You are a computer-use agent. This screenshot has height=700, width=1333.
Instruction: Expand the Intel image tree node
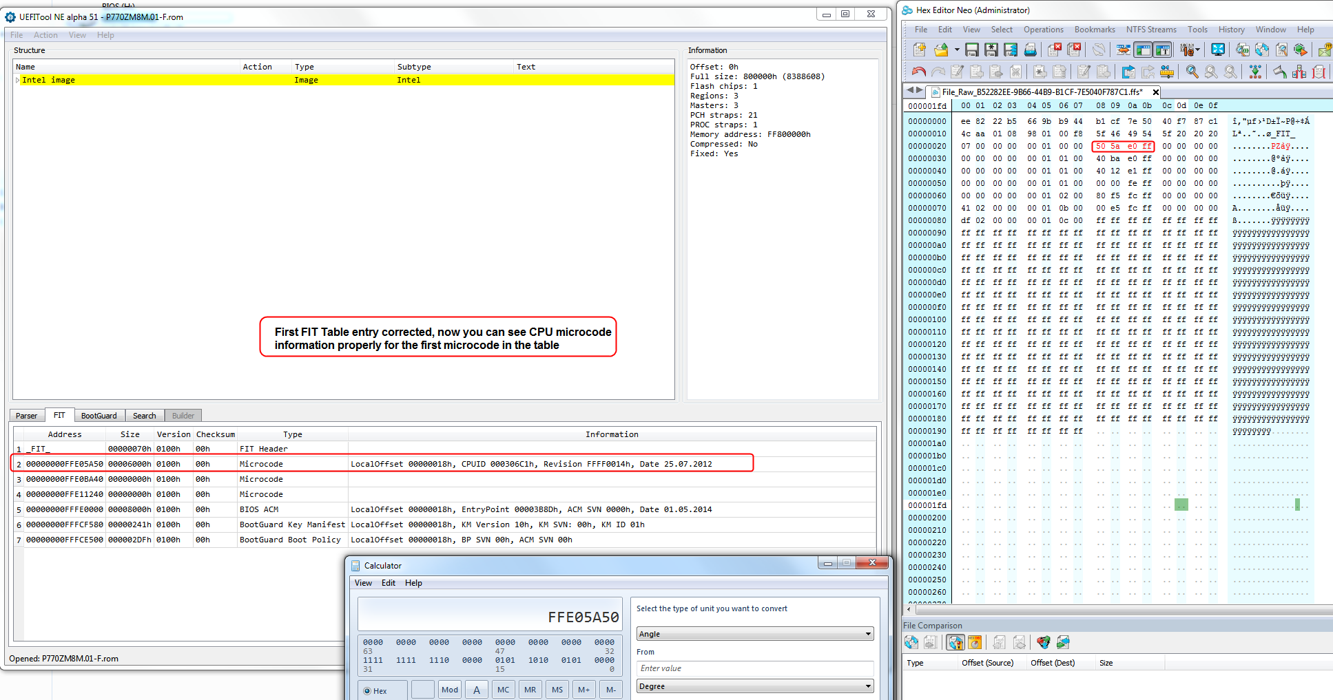click(x=17, y=80)
